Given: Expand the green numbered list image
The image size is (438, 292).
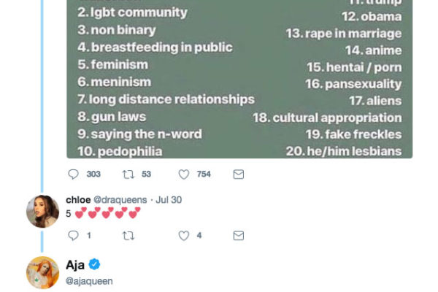Looking at the screenshot, I should pos(239,79).
